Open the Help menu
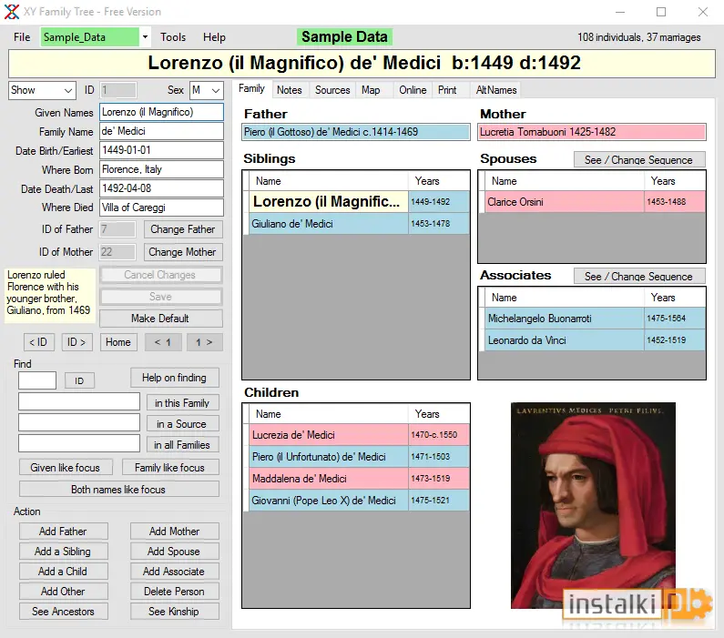Screen dimensions: 724x638 tap(214, 37)
